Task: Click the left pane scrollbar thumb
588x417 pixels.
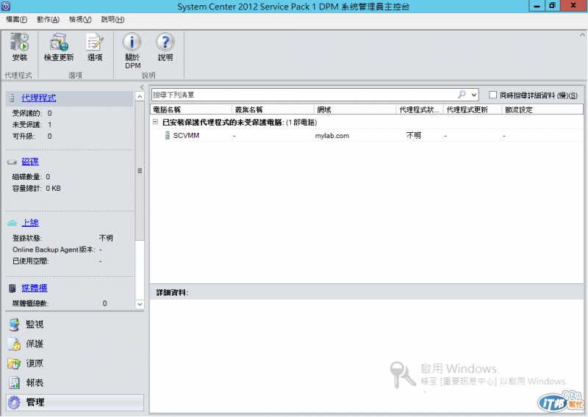Action: pyautogui.click(x=140, y=170)
